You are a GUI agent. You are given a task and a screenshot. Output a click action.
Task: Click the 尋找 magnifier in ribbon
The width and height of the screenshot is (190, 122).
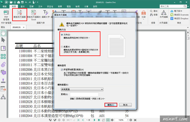tap(154, 11)
